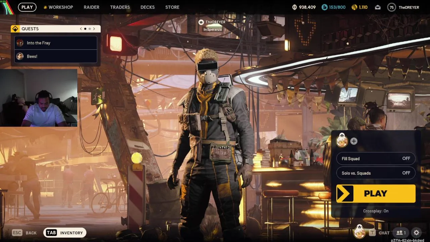Click the yellow PLAY button
The height and width of the screenshot is (242, 430).
(376, 194)
